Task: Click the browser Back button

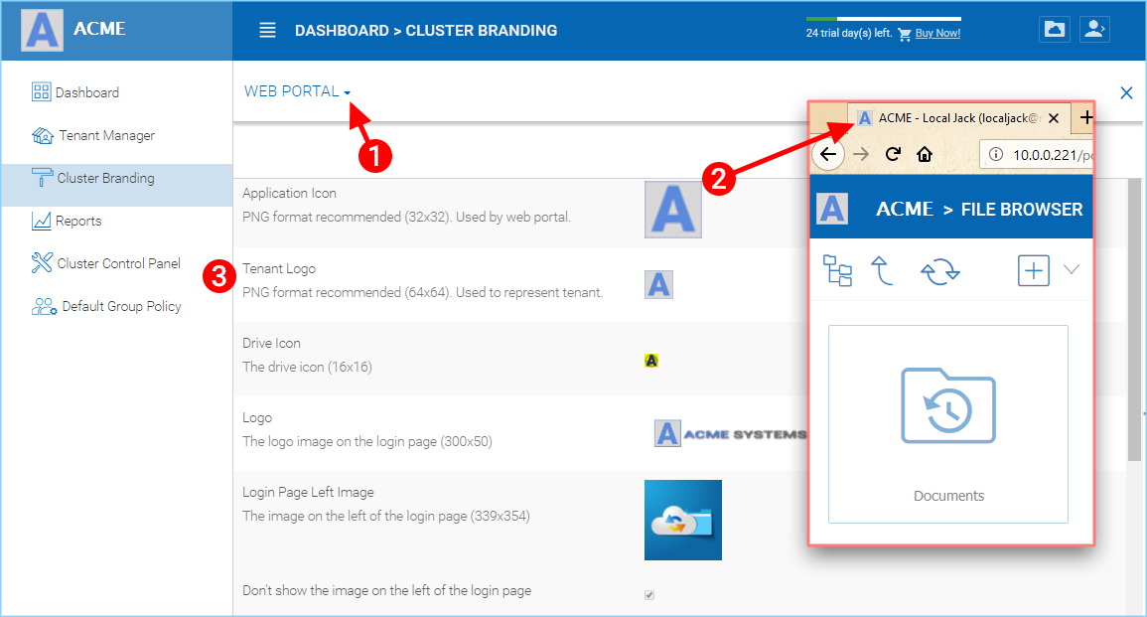Action: pos(828,154)
